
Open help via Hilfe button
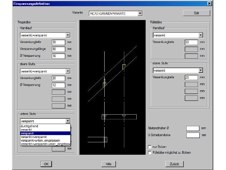click(108, 164)
